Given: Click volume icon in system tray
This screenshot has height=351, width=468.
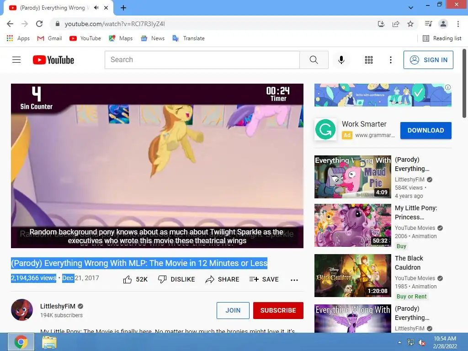Looking at the screenshot, I should (422, 342).
